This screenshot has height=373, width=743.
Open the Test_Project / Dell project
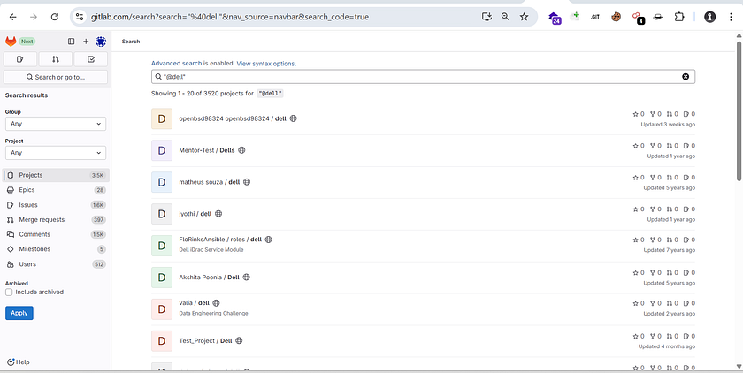[x=205, y=340]
